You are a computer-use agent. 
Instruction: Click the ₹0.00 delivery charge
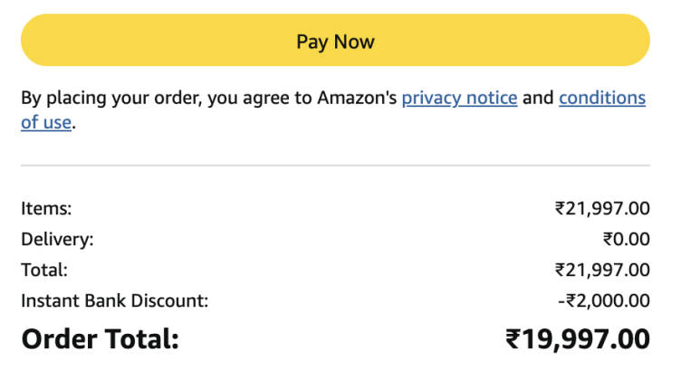coord(626,239)
